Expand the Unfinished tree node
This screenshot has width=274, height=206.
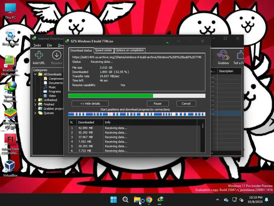pyautogui.click(x=35, y=100)
